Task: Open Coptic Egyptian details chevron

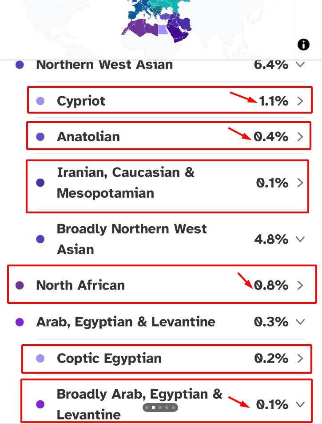Action: [300, 358]
